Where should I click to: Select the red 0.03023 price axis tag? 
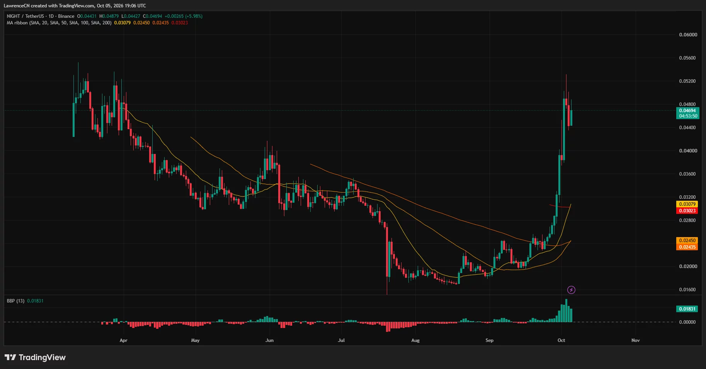(687, 211)
